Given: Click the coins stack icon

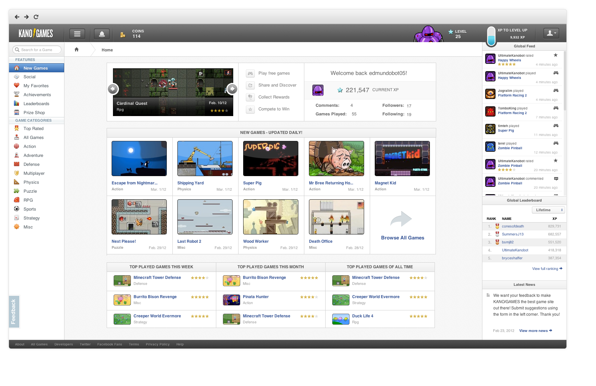Looking at the screenshot, I should point(123,34).
